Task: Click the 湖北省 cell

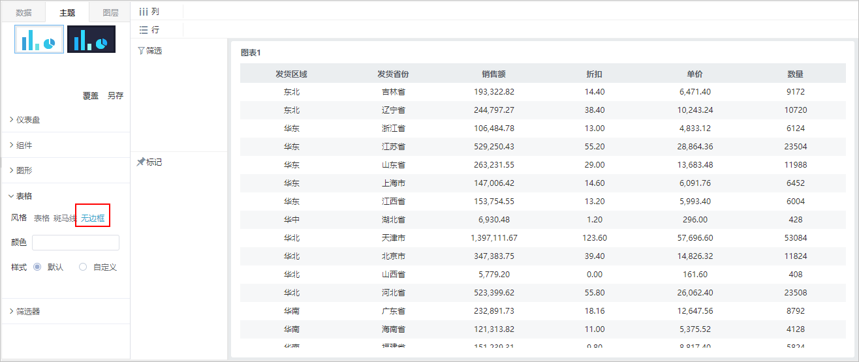Action: pos(394,220)
